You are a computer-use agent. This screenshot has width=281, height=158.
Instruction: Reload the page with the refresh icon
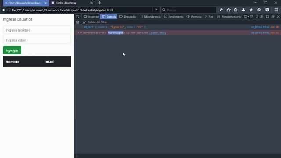tap(156, 10)
